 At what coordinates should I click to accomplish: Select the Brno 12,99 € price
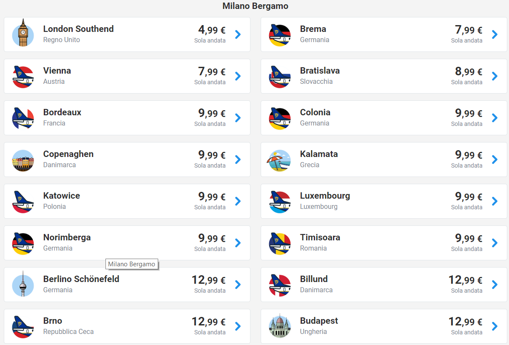(x=208, y=322)
